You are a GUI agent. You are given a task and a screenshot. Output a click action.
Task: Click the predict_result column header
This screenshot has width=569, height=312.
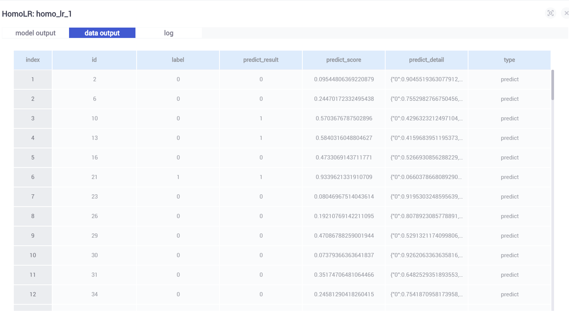pos(261,60)
